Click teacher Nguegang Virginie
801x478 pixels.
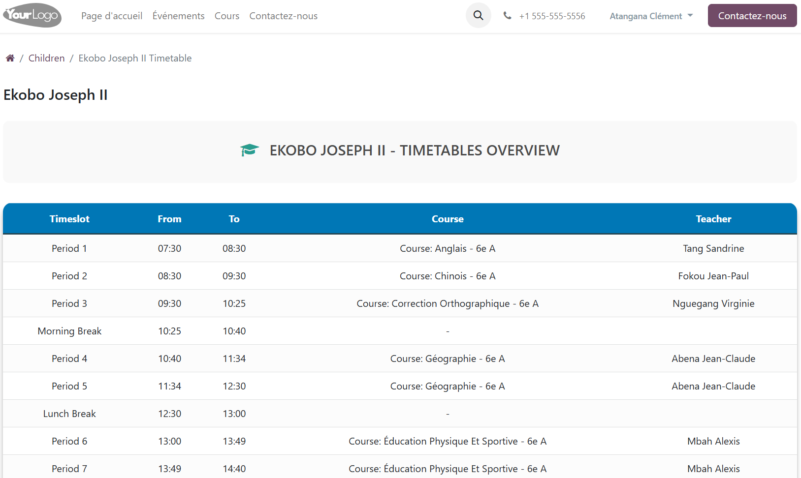pos(713,303)
